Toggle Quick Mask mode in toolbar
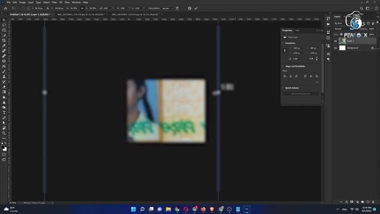 (4, 155)
